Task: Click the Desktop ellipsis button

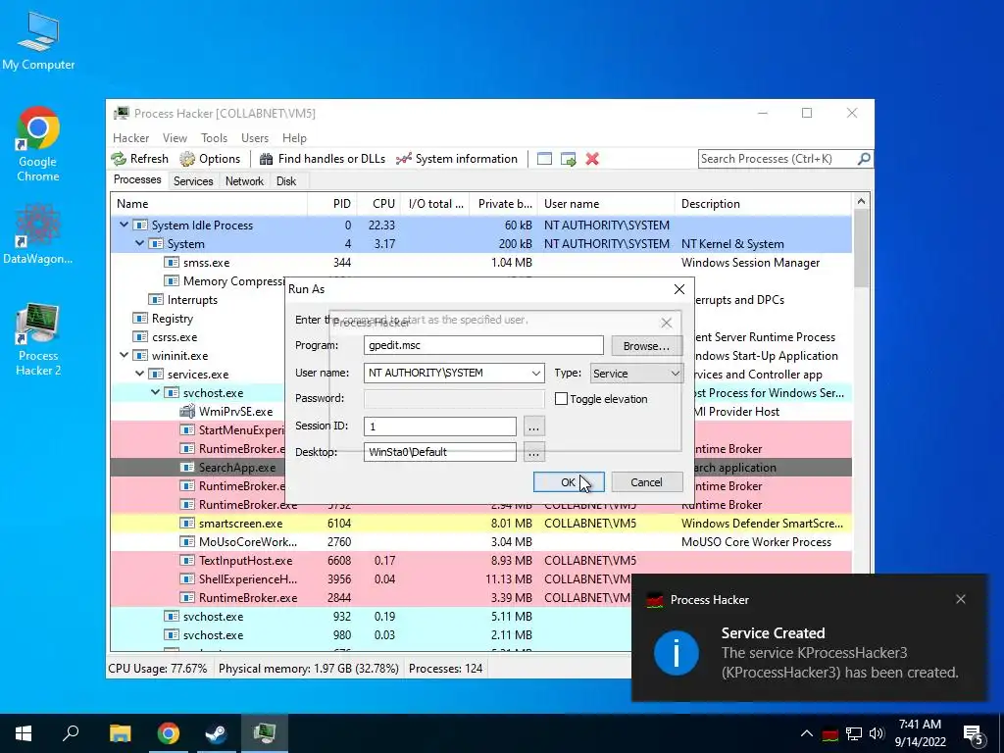Action: click(533, 452)
